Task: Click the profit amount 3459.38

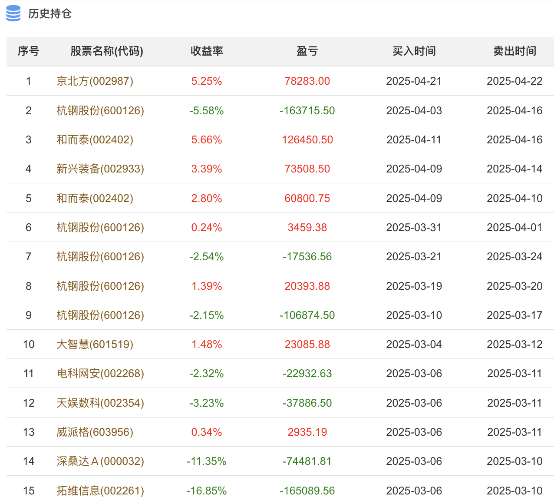Action: tap(307, 227)
